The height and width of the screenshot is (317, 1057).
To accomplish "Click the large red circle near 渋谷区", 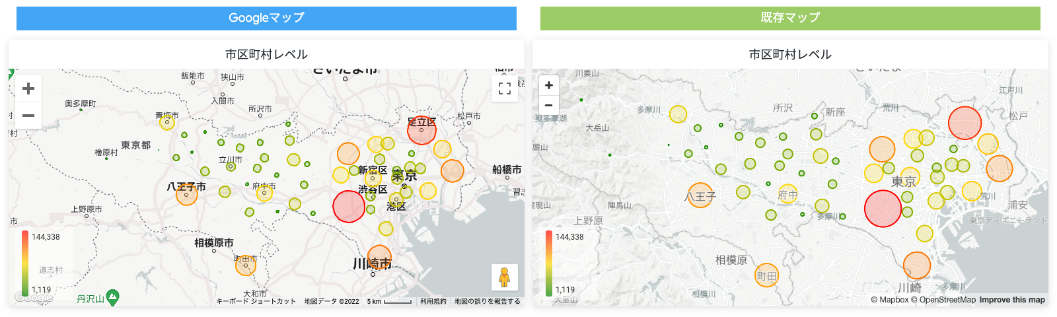I will click(x=349, y=206).
